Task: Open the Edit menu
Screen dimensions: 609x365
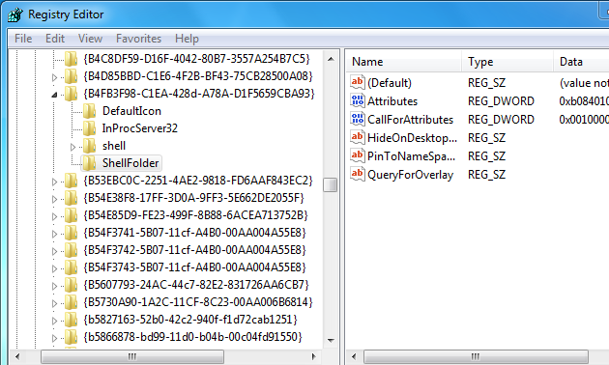Action: [55, 39]
